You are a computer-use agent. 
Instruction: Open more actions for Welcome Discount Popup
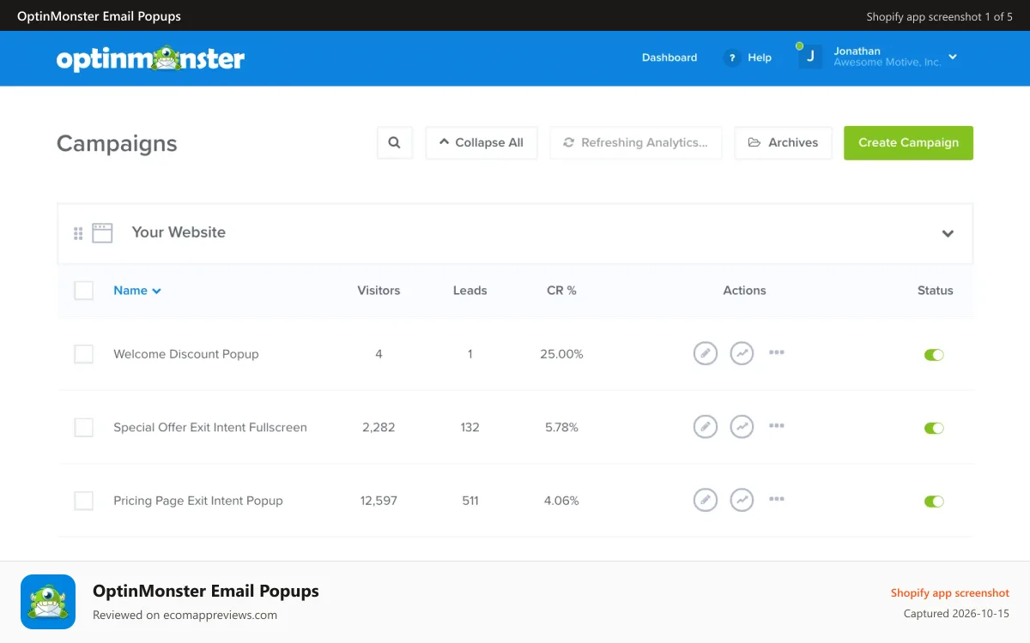(x=777, y=352)
